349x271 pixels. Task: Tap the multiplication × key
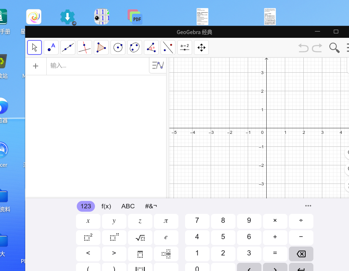[x=275, y=221]
